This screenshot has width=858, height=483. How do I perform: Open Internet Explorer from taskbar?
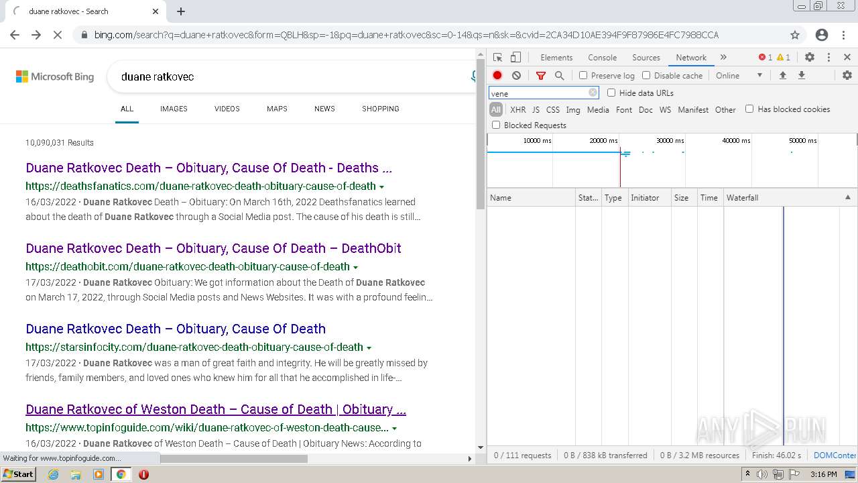click(54, 474)
